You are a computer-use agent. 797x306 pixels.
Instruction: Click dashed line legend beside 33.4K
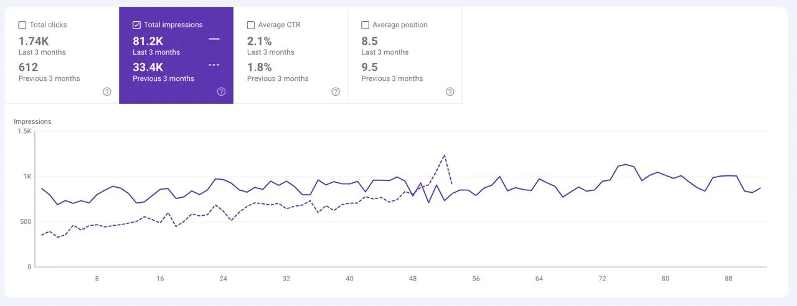pyautogui.click(x=214, y=65)
